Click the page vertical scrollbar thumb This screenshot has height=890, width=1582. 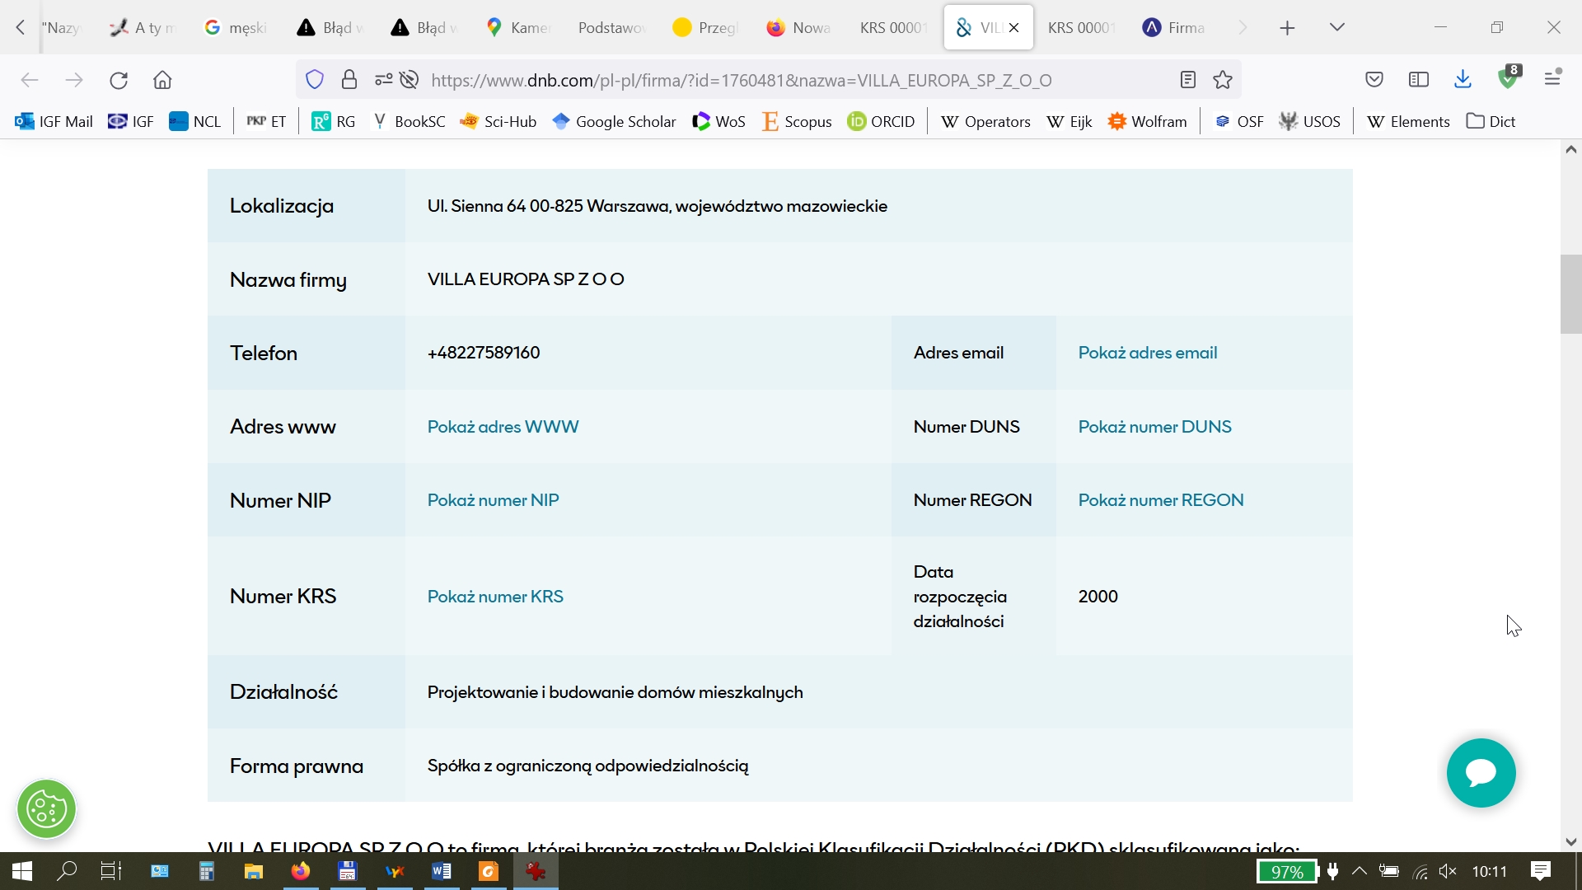pos(1570,294)
